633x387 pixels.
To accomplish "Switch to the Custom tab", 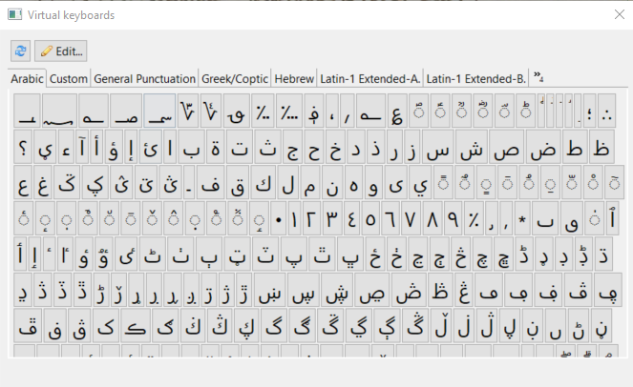I will coord(69,78).
